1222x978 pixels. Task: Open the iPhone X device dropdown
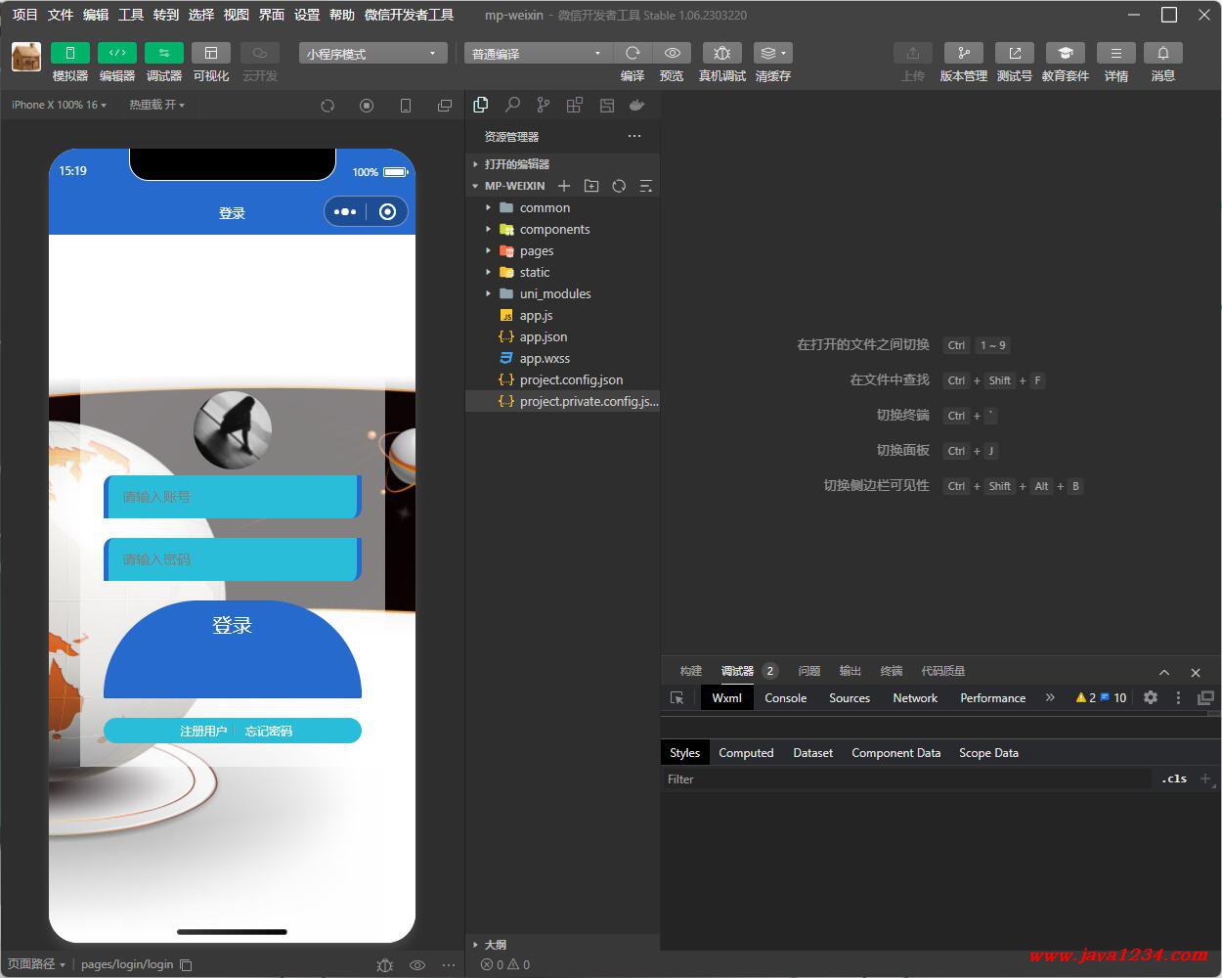pos(59,105)
